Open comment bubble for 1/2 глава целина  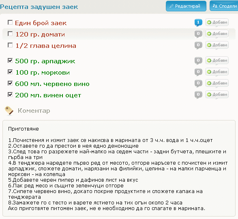(198, 45)
